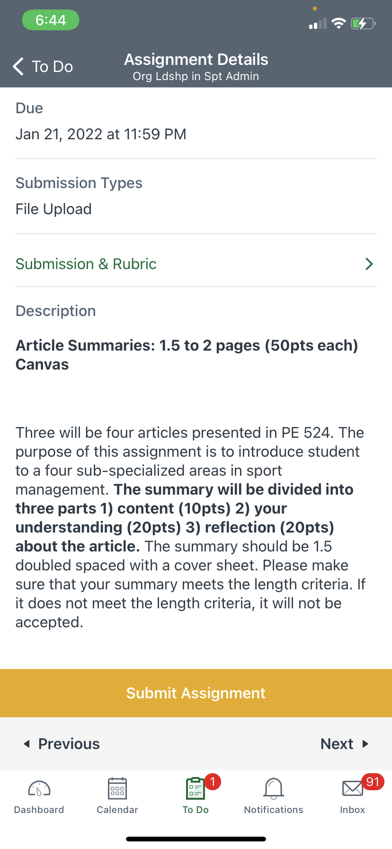Tap the cellular signal bars icon
The image size is (392, 849).
click(318, 24)
